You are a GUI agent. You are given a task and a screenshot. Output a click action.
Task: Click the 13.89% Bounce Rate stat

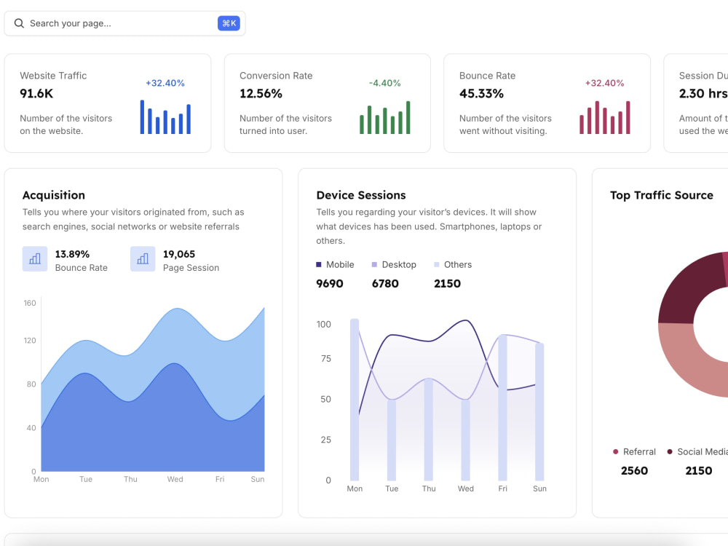tap(72, 254)
